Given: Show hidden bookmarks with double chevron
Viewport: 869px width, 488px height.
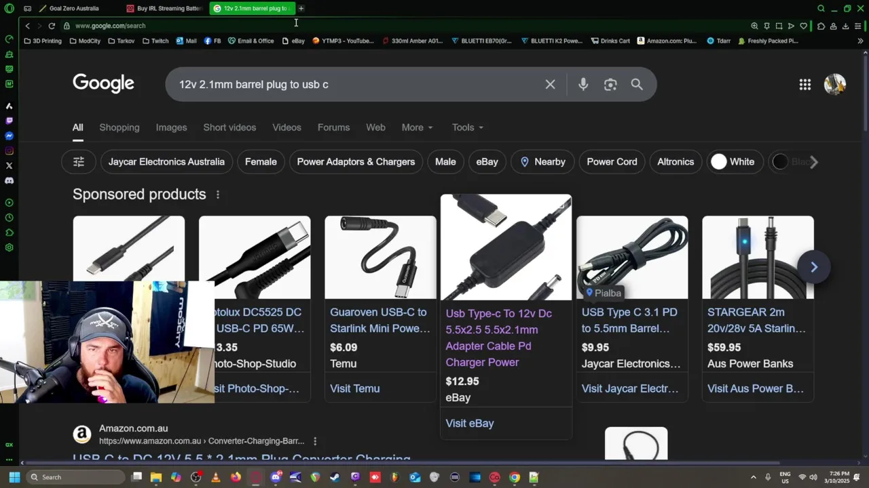Looking at the screenshot, I should (860, 41).
